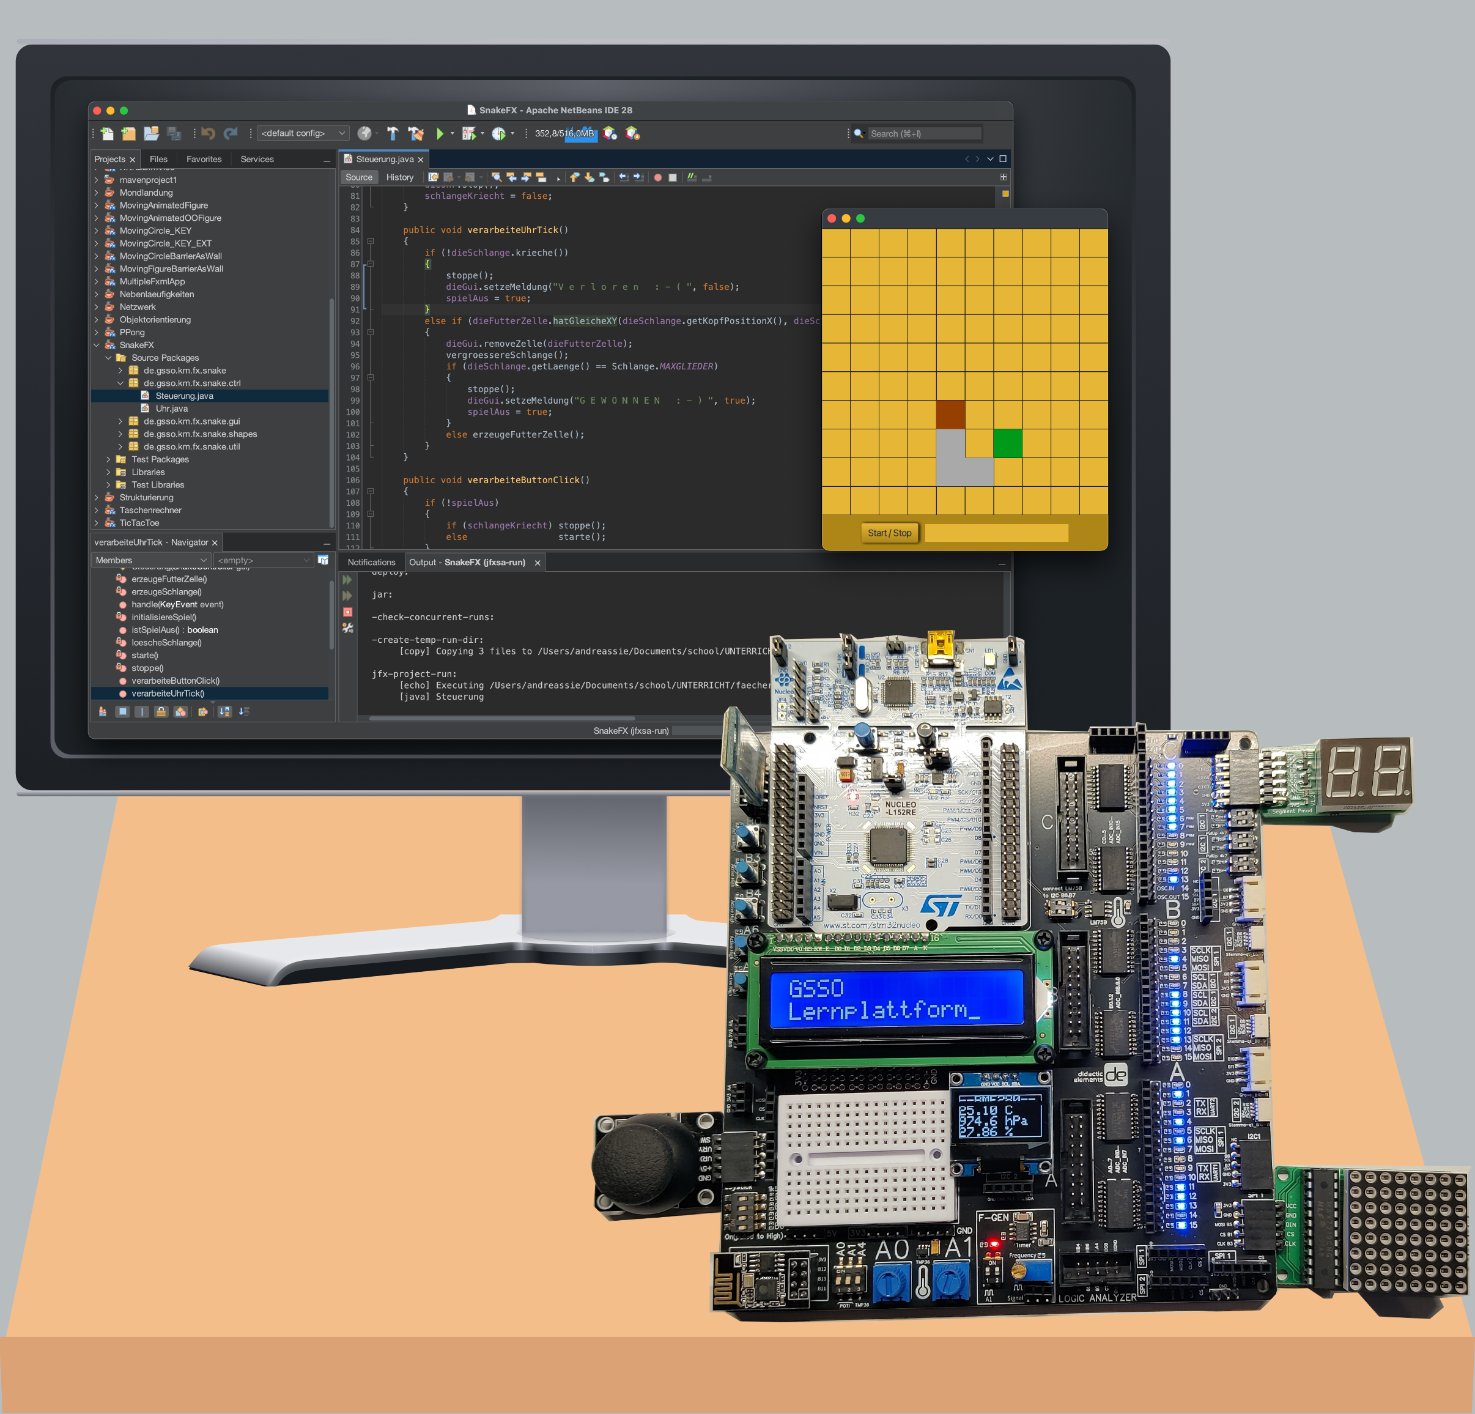Click the Search input field

click(923, 134)
